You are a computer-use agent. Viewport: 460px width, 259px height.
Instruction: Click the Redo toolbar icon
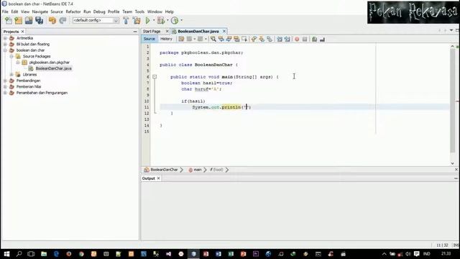point(63,20)
